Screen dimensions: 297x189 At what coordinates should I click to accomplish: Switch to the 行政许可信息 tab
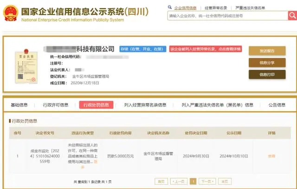pyautogui.click(x=55, y=105)
